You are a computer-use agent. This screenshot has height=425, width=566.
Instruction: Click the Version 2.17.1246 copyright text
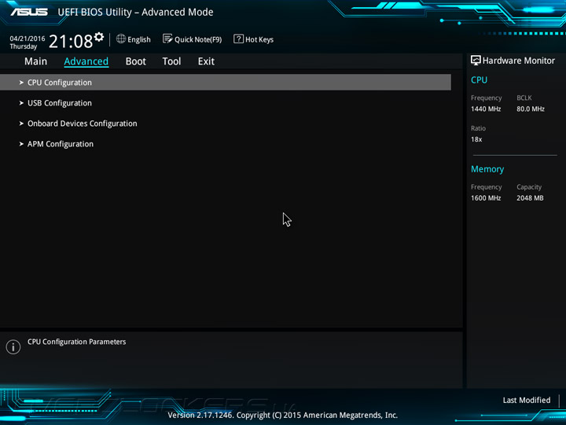coord(283,416)
